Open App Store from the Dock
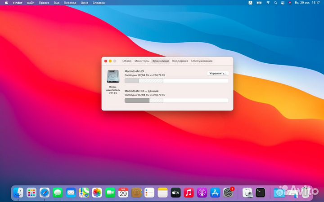The height and width of the screenshot is (202, 324). [x=215, y=193]
